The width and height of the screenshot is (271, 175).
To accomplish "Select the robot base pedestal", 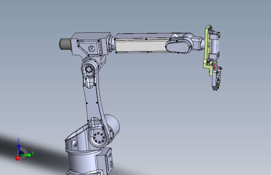I will [83, 162].
